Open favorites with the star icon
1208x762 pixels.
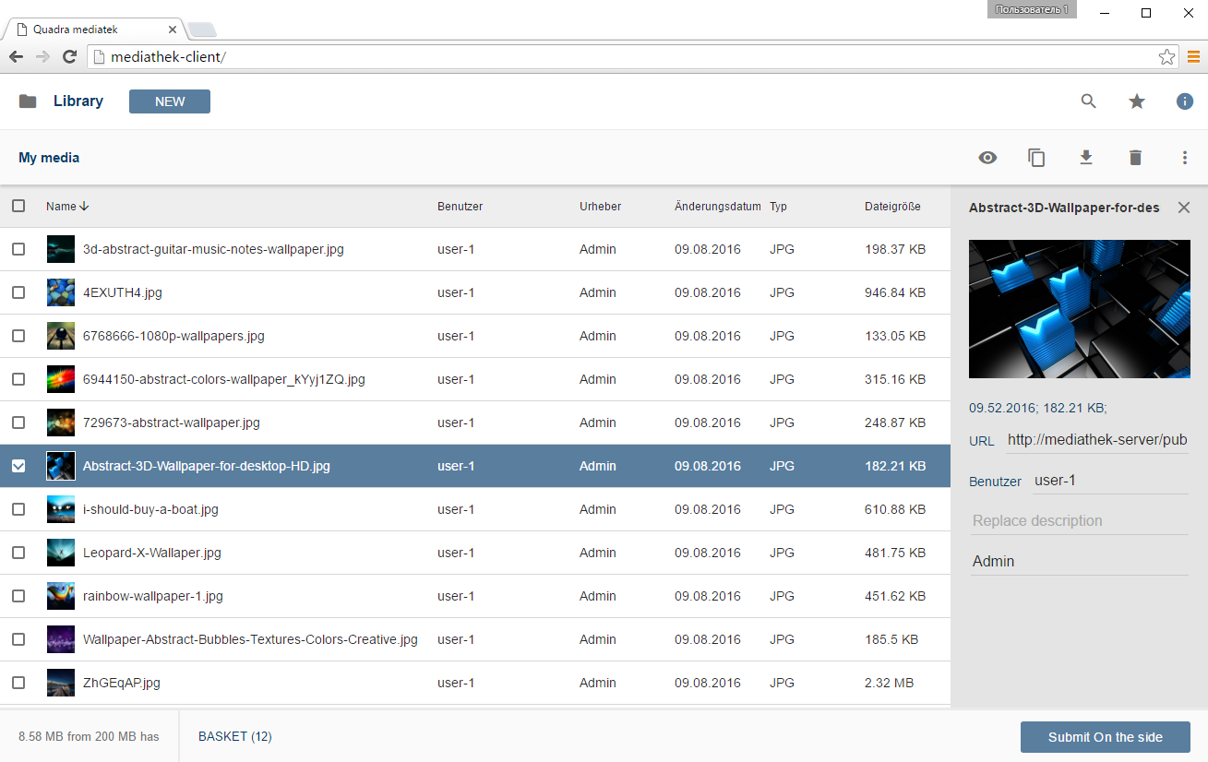tap(1137, 101)
